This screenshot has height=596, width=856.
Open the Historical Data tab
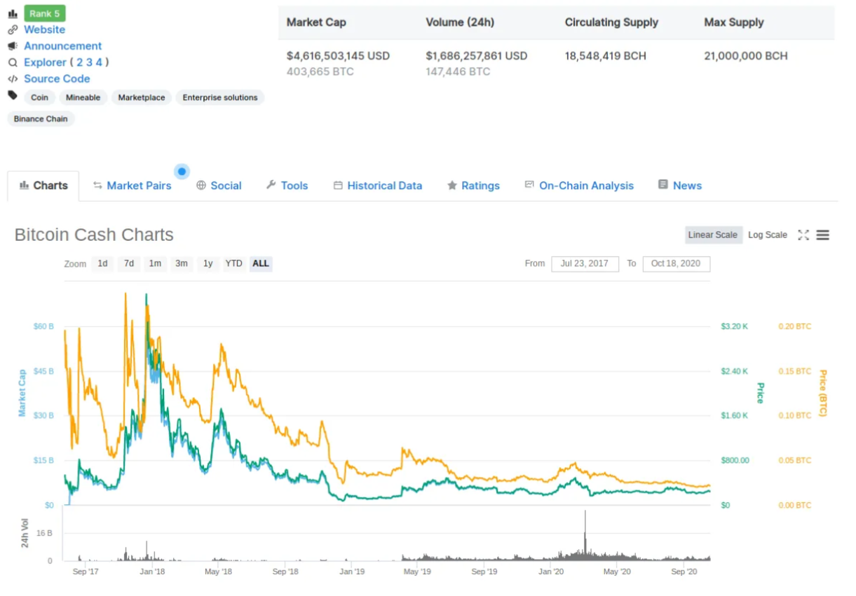tap(378, 186)
